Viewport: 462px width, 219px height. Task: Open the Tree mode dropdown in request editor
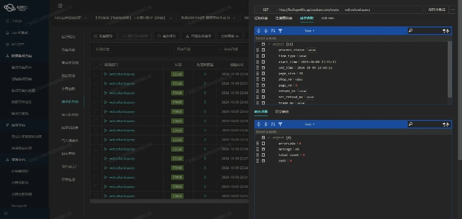[x=308, y=31]
